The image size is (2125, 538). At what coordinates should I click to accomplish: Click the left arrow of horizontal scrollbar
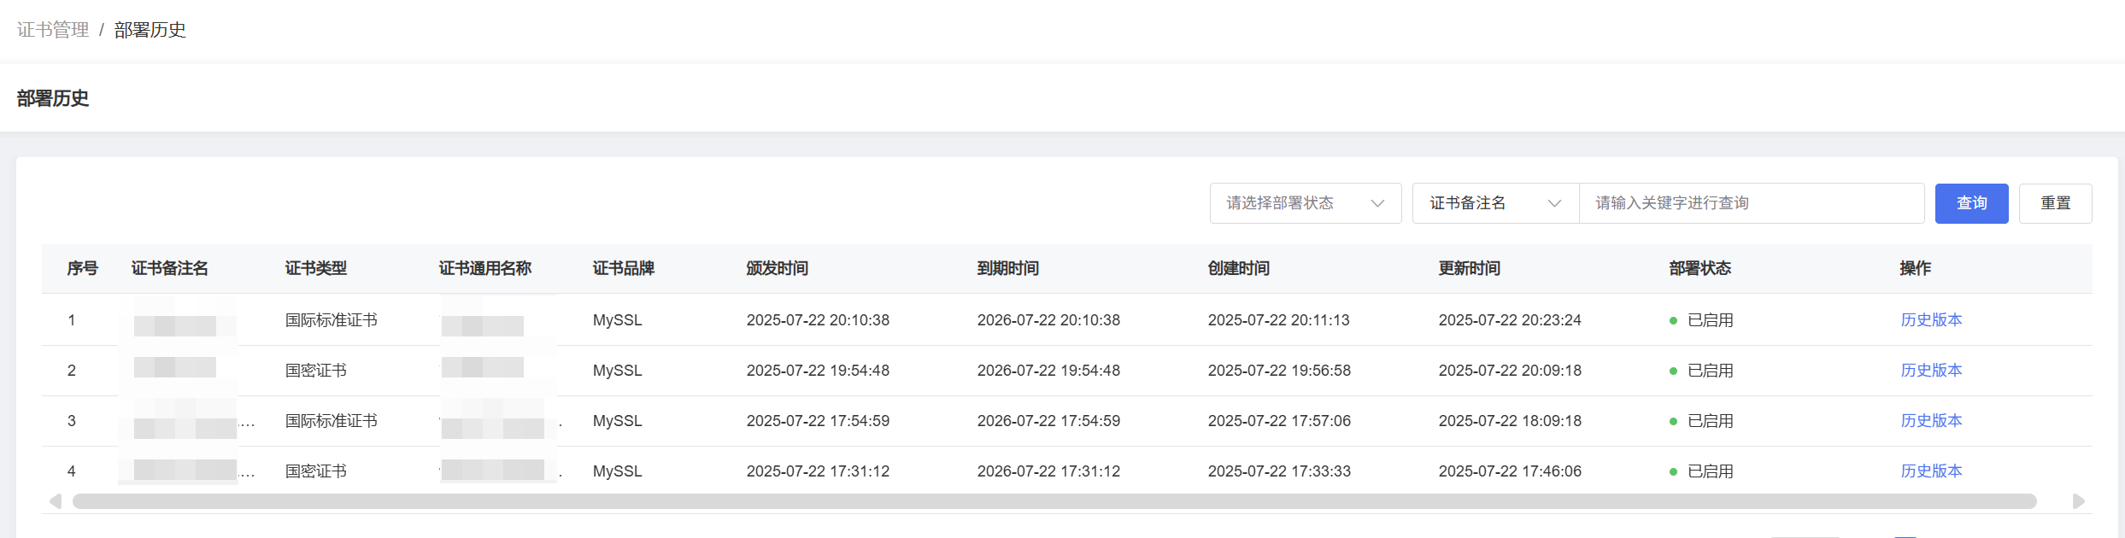[x=56, y=501]
